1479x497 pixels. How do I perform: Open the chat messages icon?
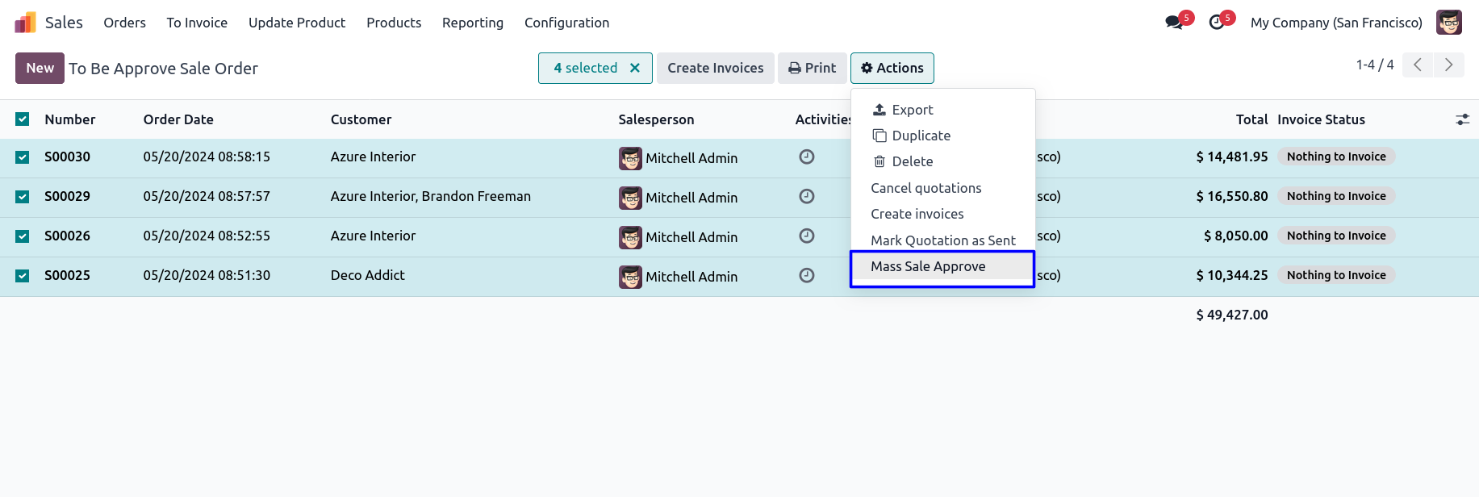click(x=1174, y=23)
